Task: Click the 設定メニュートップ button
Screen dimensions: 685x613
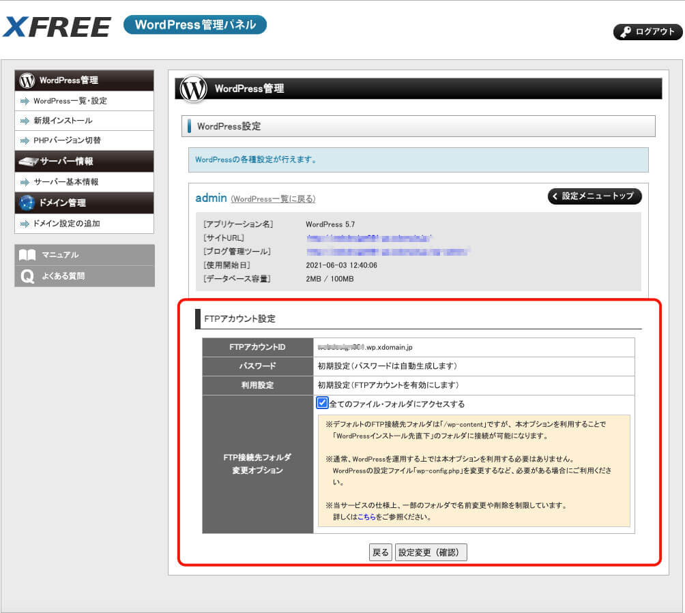Action: (594, 196)
